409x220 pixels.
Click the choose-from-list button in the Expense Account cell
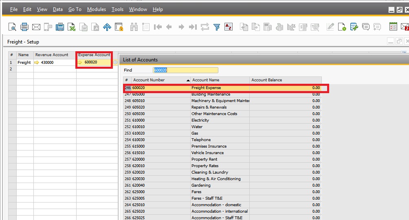[115, 62]
